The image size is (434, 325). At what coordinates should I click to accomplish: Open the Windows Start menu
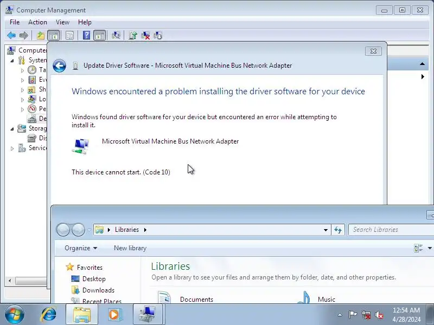[14, 314]
